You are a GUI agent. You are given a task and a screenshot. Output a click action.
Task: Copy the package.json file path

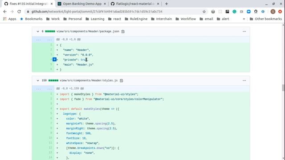click(123, 32)
